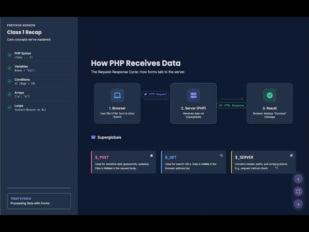Click "User fills HTML form & clicks Submit" text

click(x=117, y=115)
